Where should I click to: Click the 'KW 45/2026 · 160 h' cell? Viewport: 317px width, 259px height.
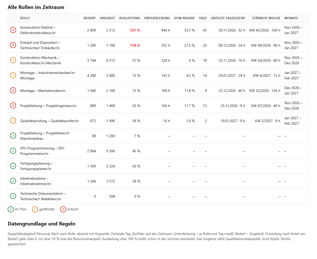click(x=265, y=30)
